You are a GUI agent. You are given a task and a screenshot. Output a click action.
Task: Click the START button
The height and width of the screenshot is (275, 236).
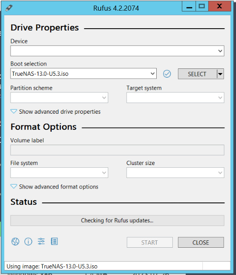(150, 243)
